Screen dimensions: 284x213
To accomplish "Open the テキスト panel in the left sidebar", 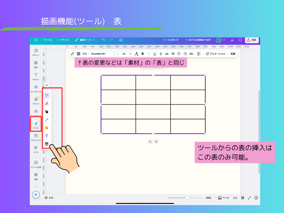I will click(36, 76).
